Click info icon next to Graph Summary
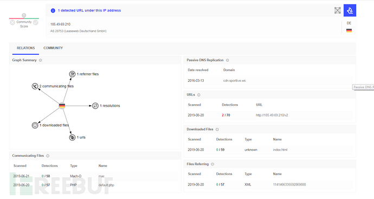374x199 pixels. [40, 60]
